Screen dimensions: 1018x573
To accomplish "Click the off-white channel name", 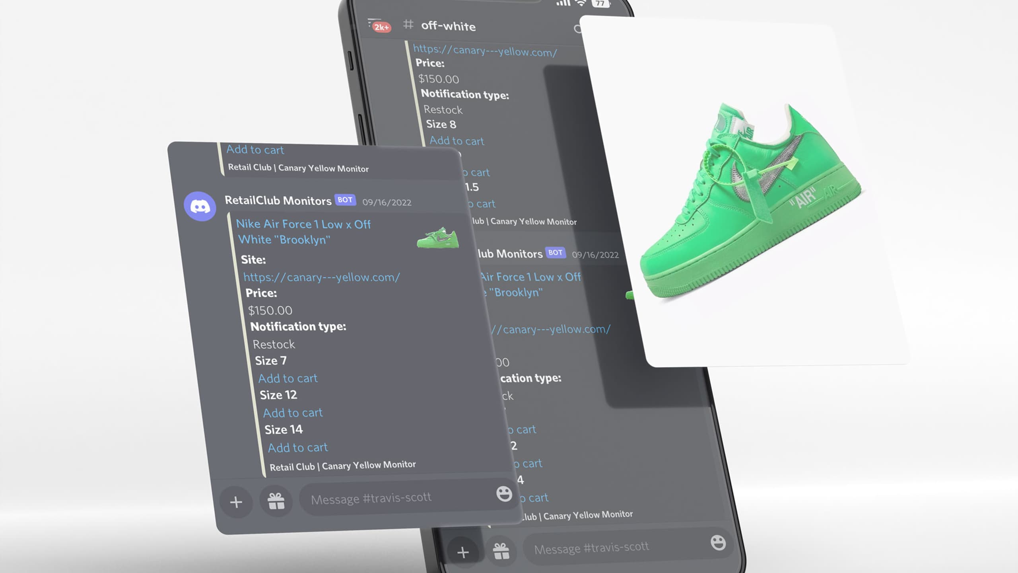I will 448,26.
